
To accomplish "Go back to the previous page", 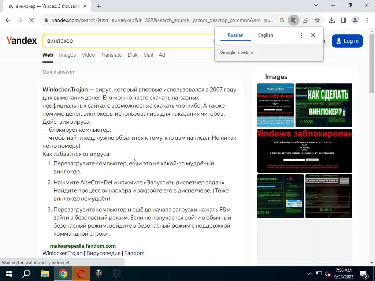I will [x=8, y=20].
